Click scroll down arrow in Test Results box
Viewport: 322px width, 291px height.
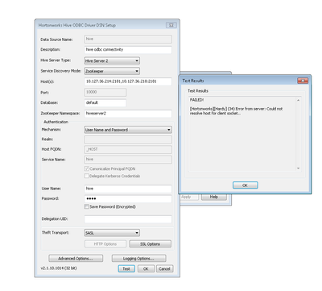pos(298,168)
